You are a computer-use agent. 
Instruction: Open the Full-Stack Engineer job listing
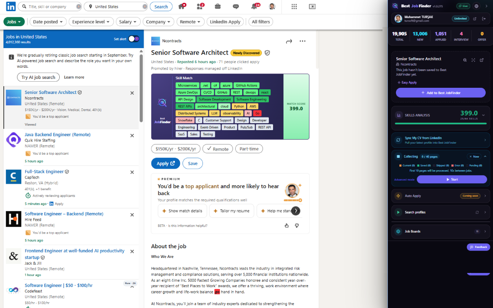[x=44, y=172]
